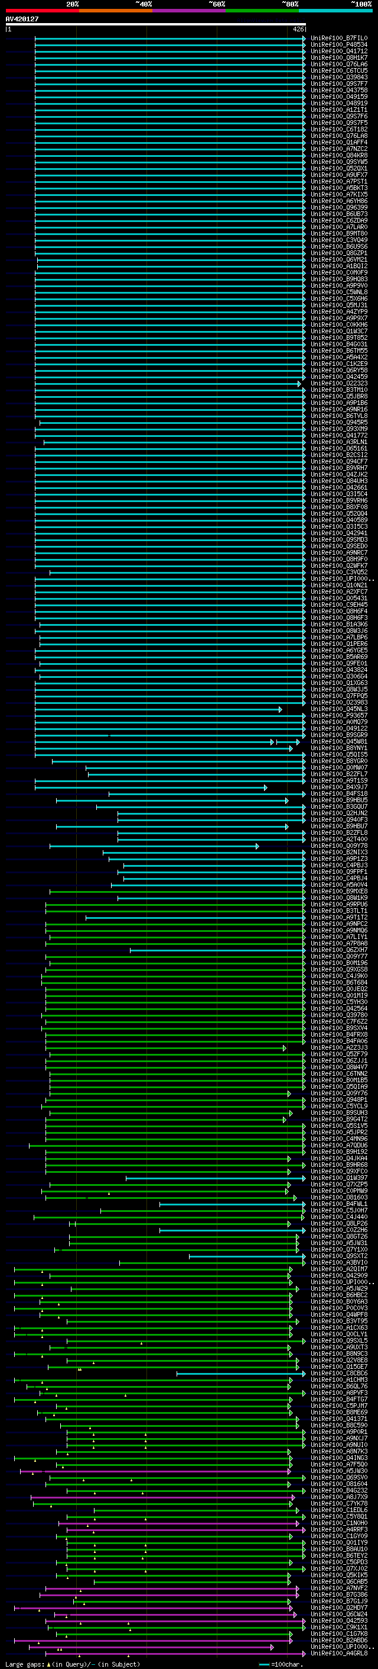Click the hit label UniRef100_B4FS18

click(x=339, y=794)
